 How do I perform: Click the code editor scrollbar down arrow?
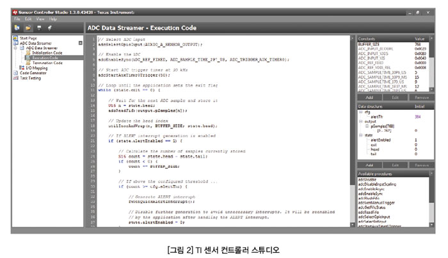[352, 225]
